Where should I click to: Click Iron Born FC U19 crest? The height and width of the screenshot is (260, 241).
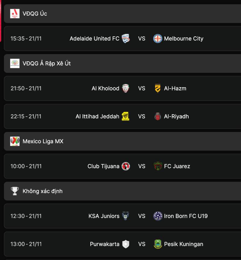tap(158, 216)
